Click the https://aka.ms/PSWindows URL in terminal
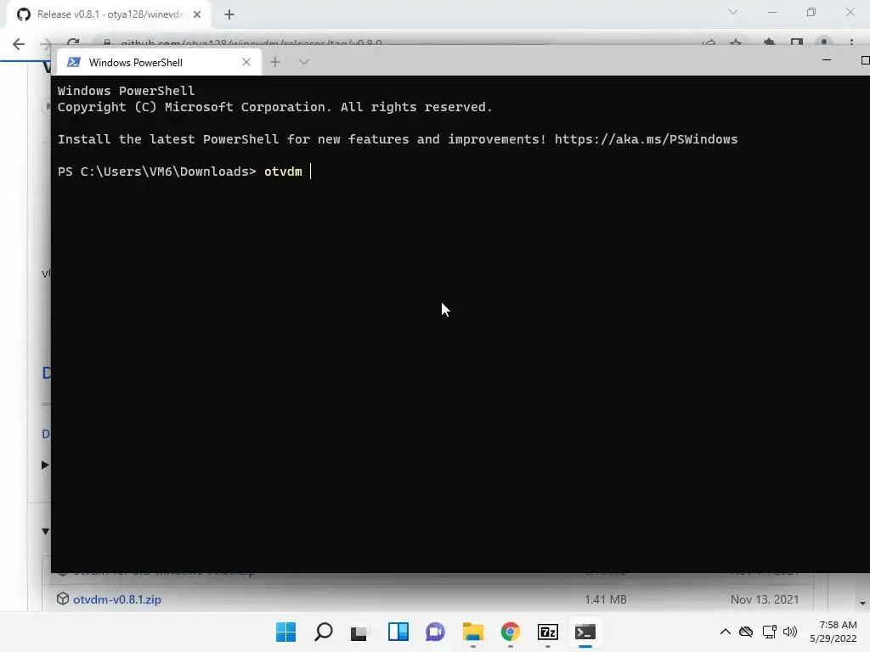This screenshot has height=652, width=870. point(646,139)
